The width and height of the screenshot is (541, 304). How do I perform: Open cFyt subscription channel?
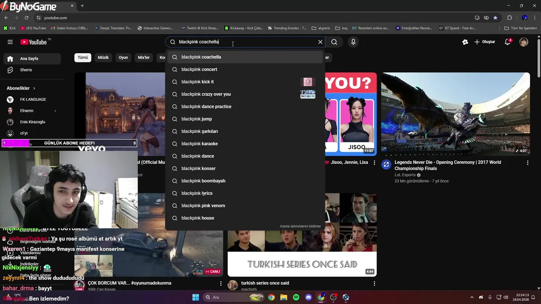[32, 133]
